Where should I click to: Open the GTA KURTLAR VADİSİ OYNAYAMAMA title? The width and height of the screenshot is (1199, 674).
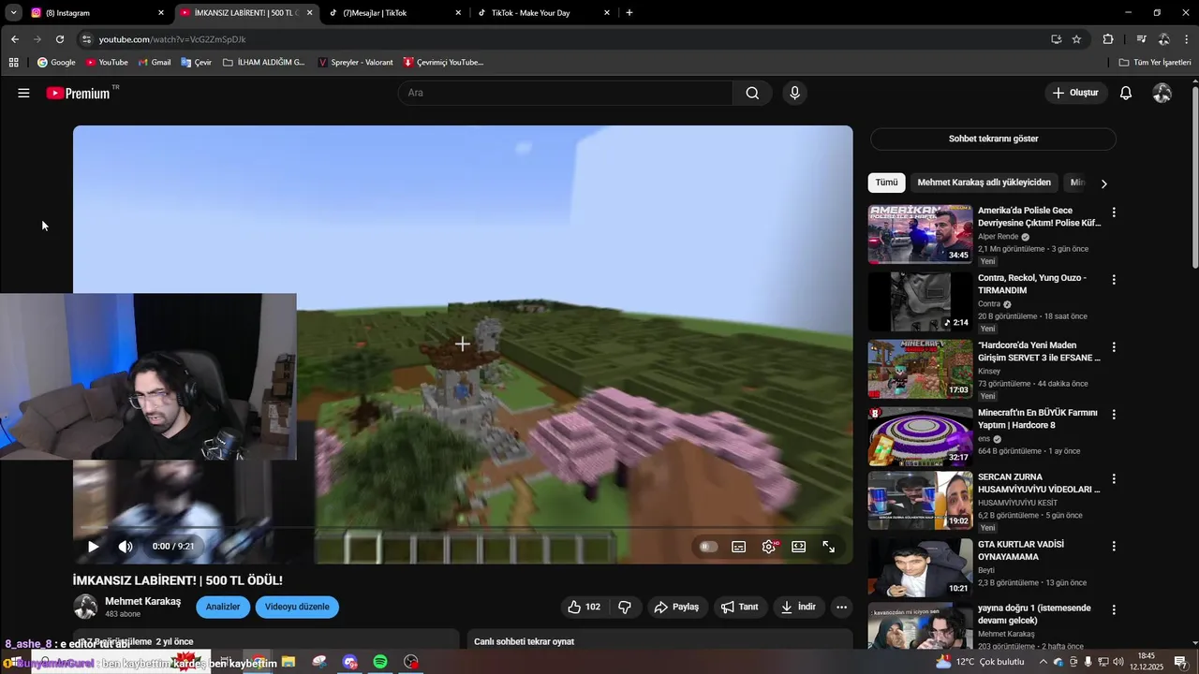tap(1021, 550)
